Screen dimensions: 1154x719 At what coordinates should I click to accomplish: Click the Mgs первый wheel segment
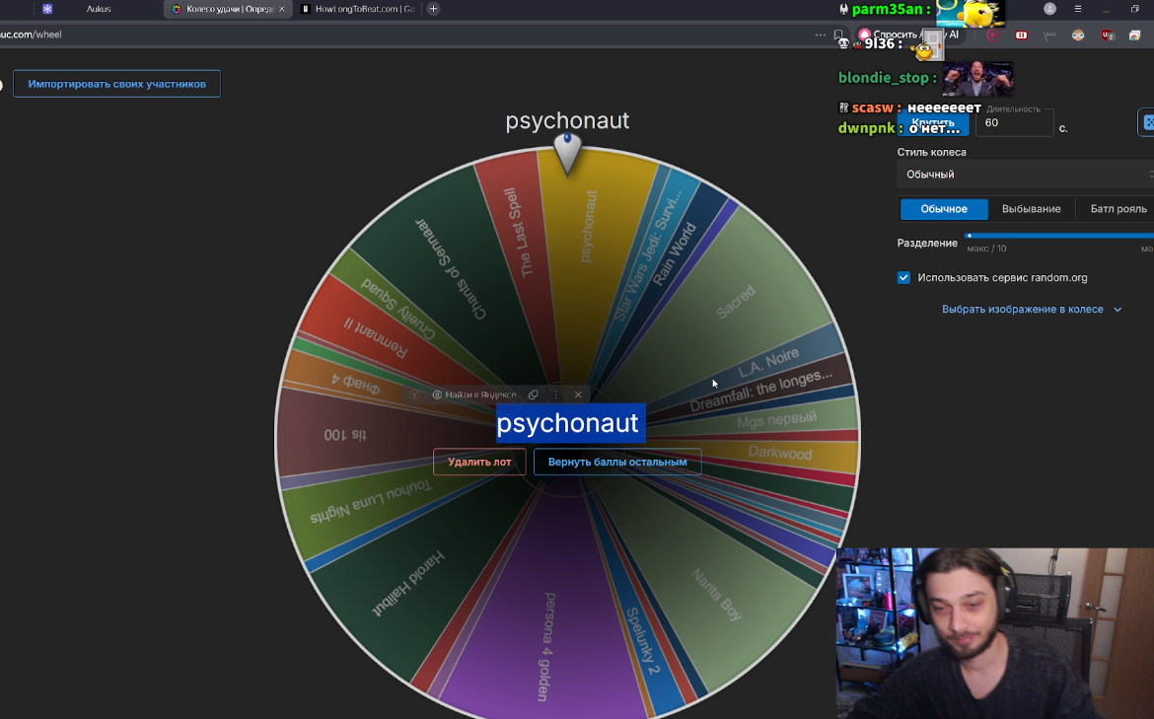click(x=776, y=420)
